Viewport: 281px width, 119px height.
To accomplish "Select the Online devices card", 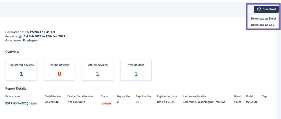I will coord(59,70).
